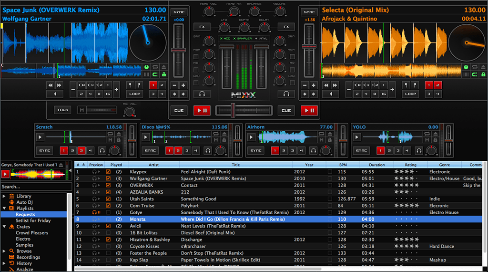Toggle headphone cue on Disco sampler
This screenshot has width=488, height=272.
click(x=208, y=150)
